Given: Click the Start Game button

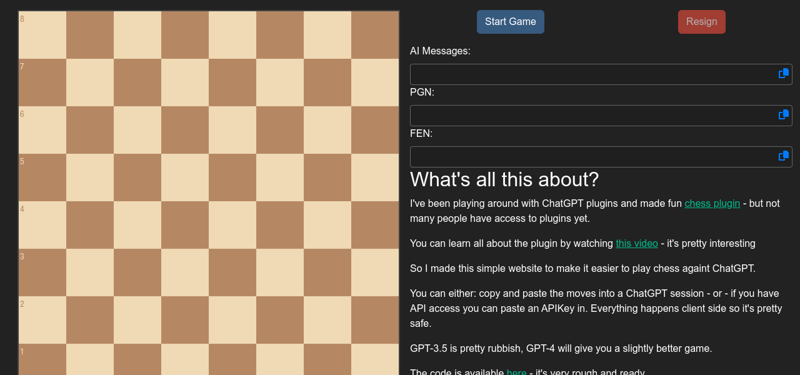Looking at the screenshot, I should 510,22.
